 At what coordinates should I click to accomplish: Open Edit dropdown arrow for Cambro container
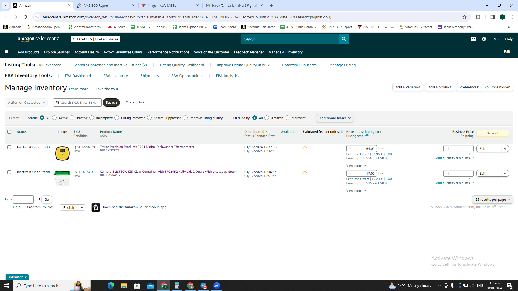tap(505, 174)
